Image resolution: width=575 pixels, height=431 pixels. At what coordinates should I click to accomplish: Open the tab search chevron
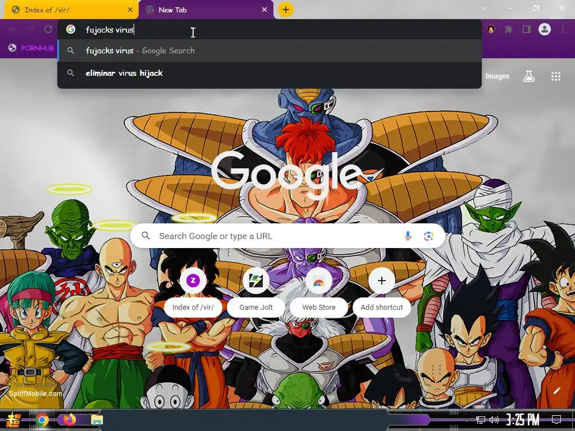pyautogui.click(x=485, y=8)
